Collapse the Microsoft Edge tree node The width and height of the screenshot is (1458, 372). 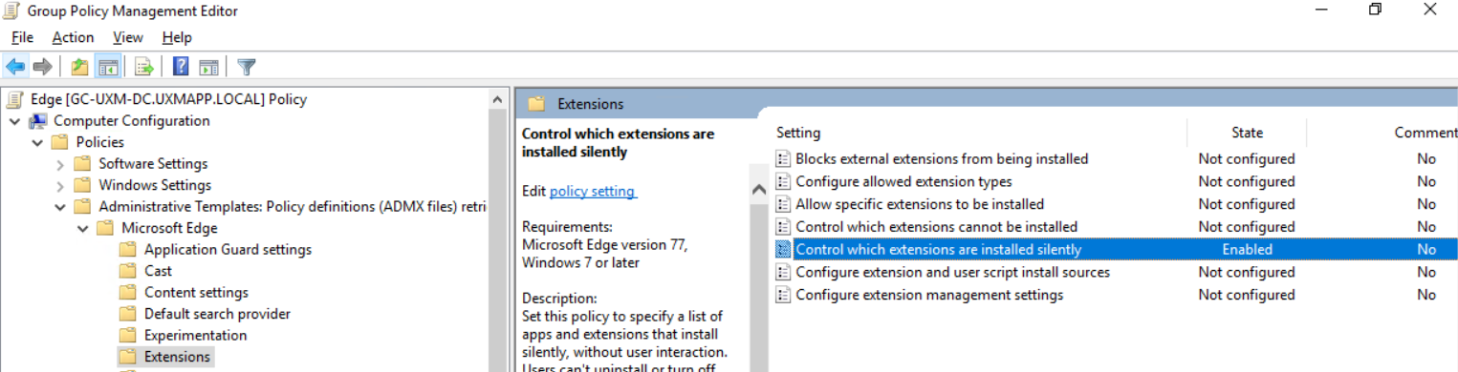tap(84, 228)
